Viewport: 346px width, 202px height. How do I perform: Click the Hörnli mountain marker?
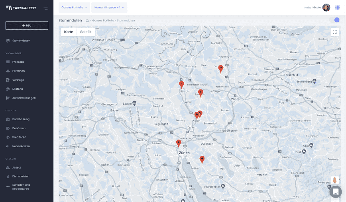point(304,151)
